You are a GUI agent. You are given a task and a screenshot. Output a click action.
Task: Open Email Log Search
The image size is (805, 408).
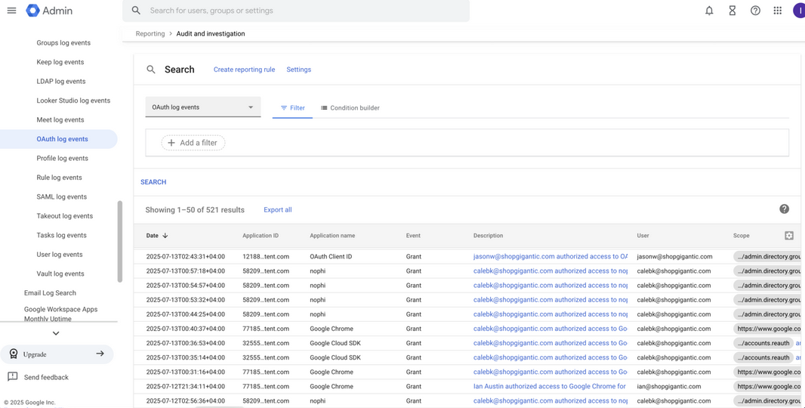[x=50, y=293]
